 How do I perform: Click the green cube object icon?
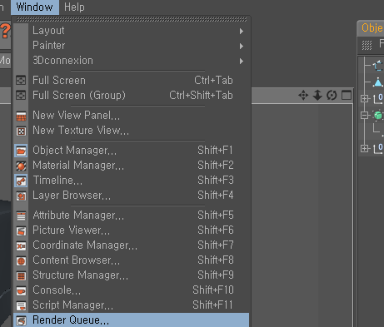[378, 115]
